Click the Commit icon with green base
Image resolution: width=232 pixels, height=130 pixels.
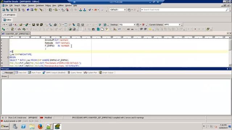click(x=80, y=10)
